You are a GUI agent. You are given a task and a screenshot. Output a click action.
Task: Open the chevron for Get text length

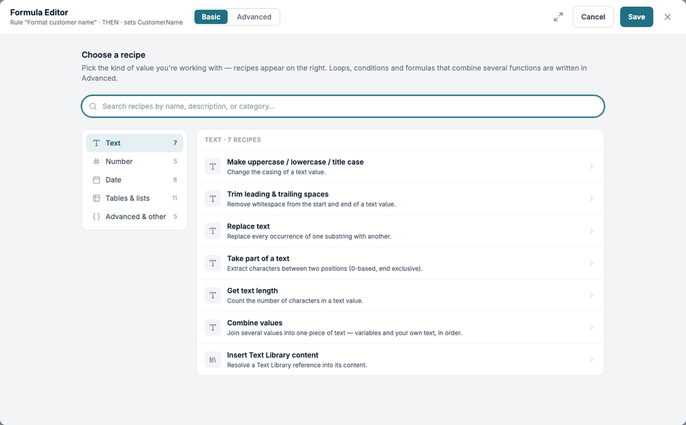(591, 295)
